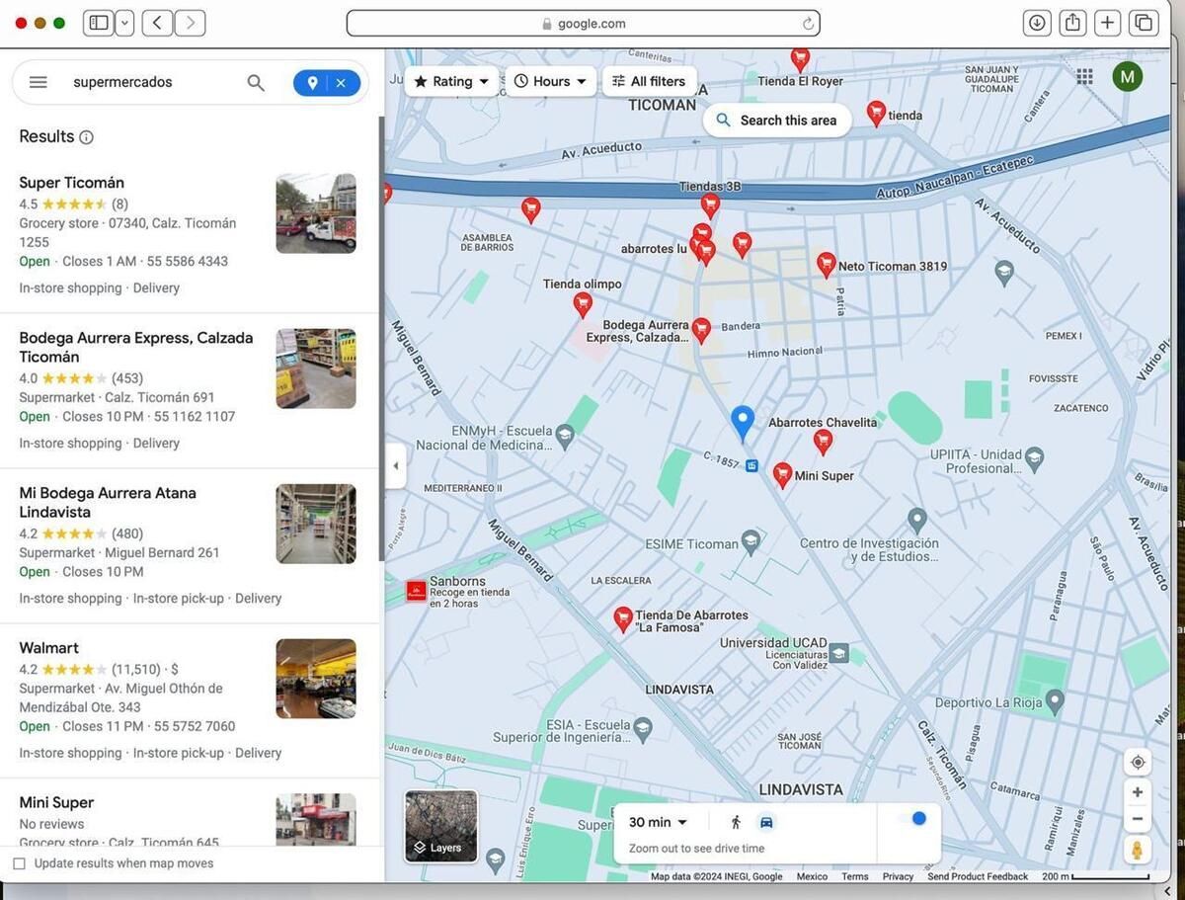Image resolution: width=1185 pixels, height=900 pixels.
Task: Click the Tienda olimpo map pin
Action: [583, 304]
